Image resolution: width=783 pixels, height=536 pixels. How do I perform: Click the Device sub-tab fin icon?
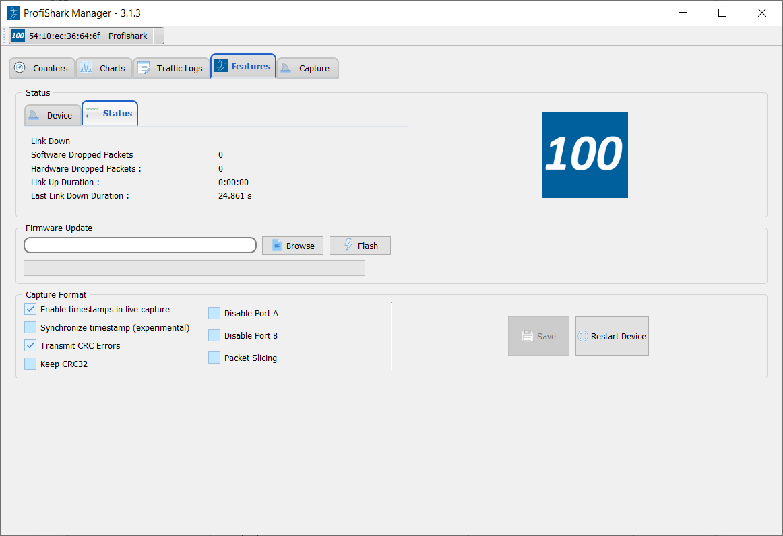coord(34,114)
